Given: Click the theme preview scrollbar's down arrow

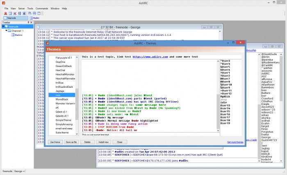Looking at the screenshot, I should click(218, 131).
